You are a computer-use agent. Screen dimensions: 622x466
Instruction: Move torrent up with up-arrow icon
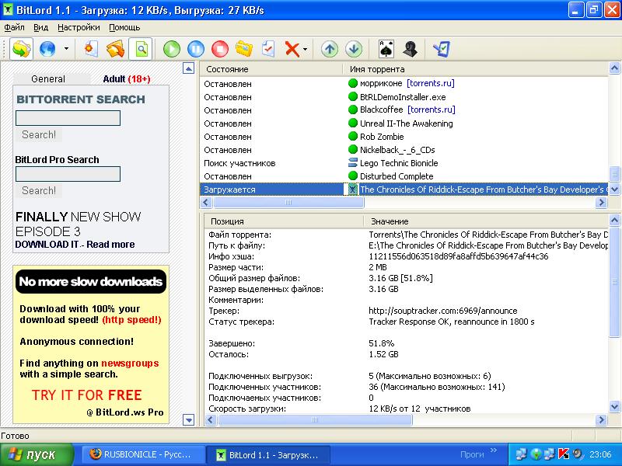click(329, 49)
